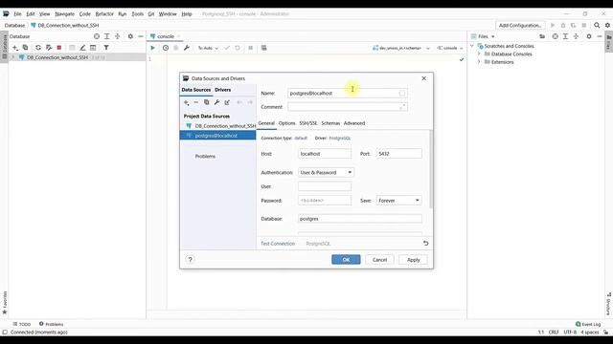Open query history clock icon
613x344 pixels.
point(166,48)
